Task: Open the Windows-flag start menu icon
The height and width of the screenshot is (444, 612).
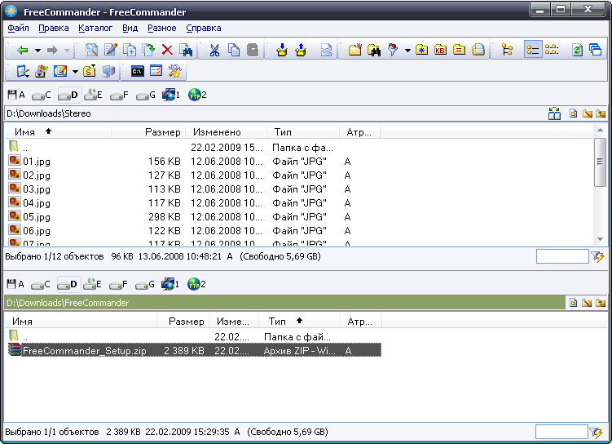Action: (x=42, y=71)
